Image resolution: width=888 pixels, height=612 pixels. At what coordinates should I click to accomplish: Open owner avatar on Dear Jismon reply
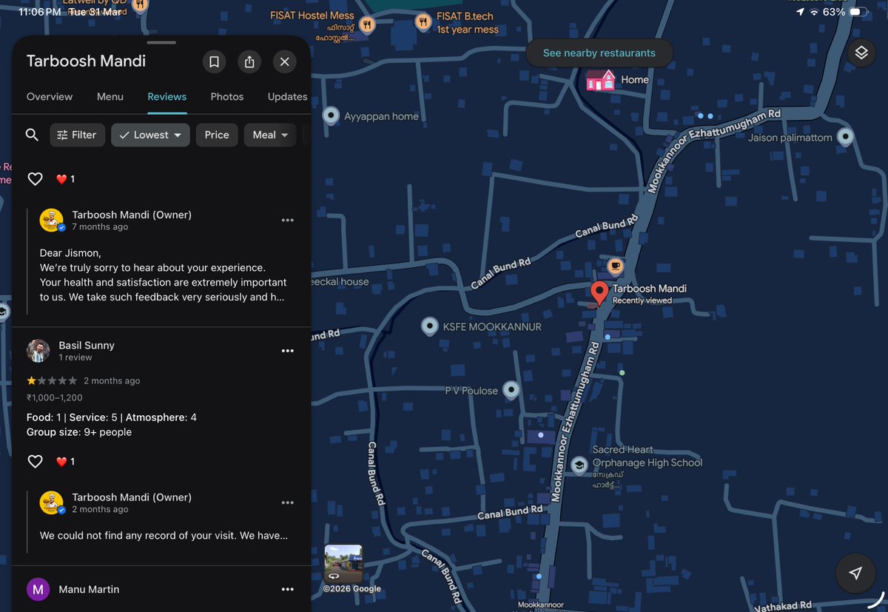coord(52,220)
